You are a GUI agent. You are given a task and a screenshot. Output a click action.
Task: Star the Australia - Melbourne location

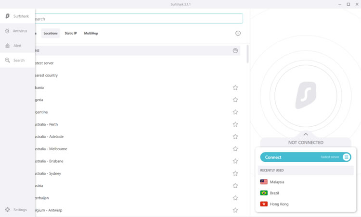[x=235, y=149]
